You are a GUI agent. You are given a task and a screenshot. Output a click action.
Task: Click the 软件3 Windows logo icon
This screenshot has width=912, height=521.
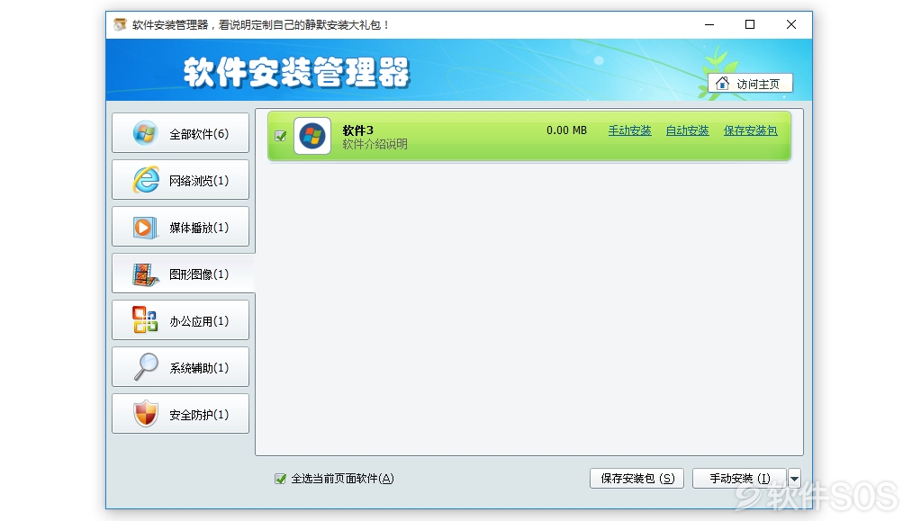tap(312, 136)
